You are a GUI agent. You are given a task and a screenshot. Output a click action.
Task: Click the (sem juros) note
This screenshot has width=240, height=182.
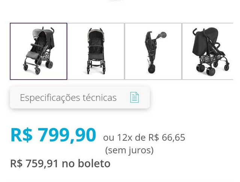pos(129,150)
